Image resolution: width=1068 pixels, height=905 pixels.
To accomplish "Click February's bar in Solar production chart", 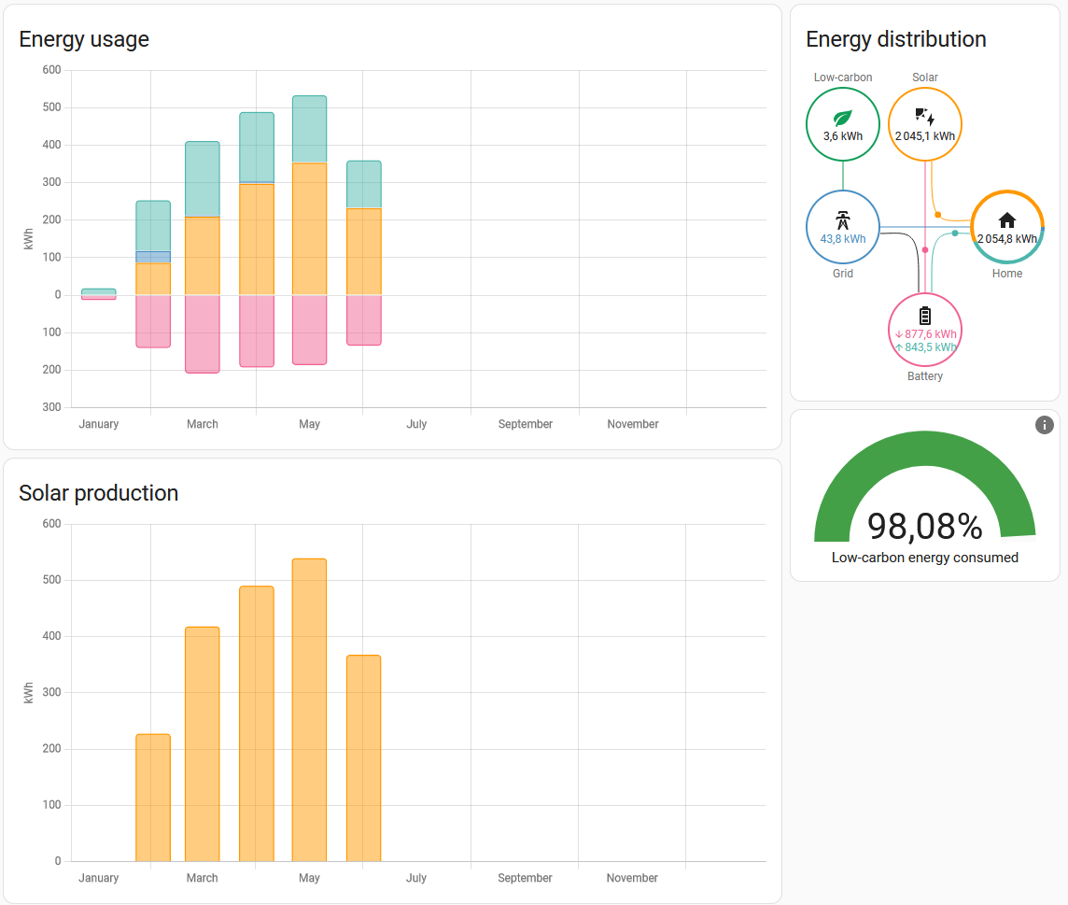I will point(153,798).
